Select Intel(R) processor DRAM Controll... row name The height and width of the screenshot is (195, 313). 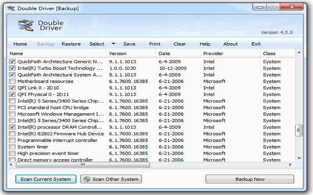click(x=60, y=127)
